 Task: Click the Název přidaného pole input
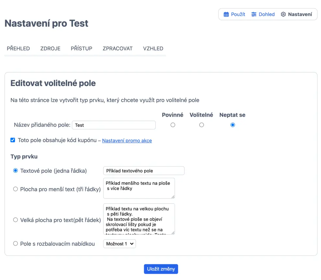(x=114, y=125)
